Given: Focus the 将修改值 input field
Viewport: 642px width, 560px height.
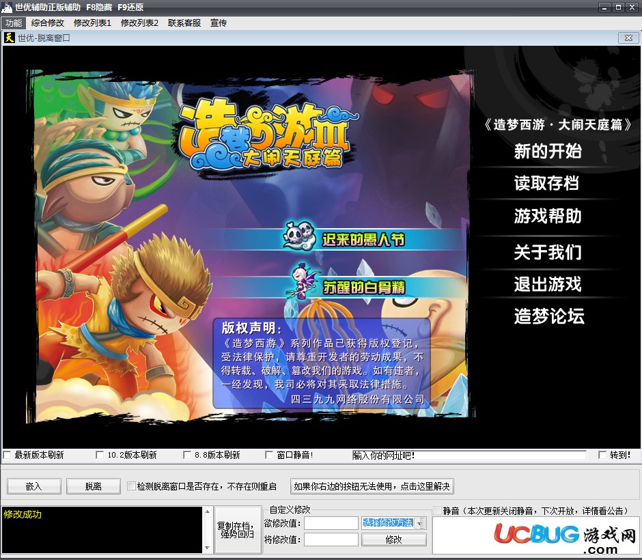Looking at the screenshot, I should (331, 540).
